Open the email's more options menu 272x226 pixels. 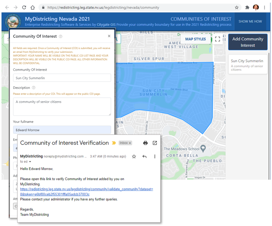[155, 157]
